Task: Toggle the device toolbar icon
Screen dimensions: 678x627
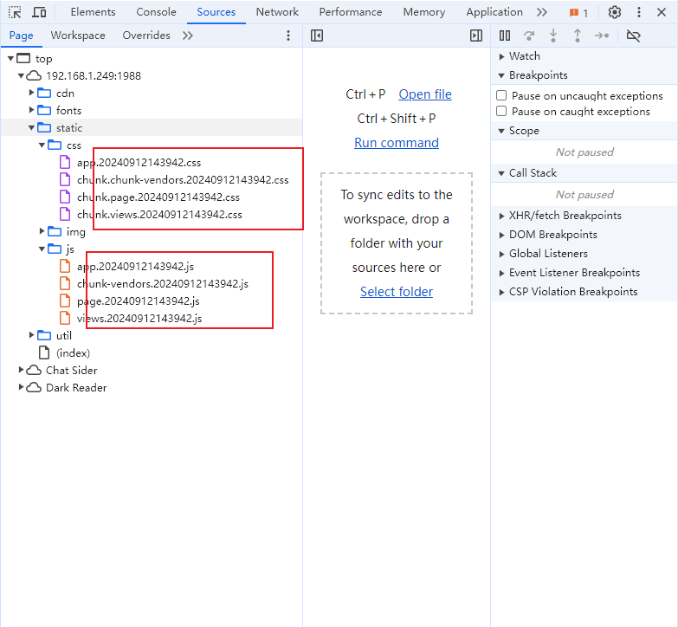Action: [x=39, y=12]
